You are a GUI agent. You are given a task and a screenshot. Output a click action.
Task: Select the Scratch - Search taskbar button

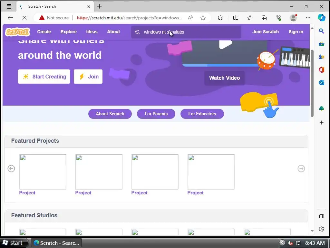(56, 243)
